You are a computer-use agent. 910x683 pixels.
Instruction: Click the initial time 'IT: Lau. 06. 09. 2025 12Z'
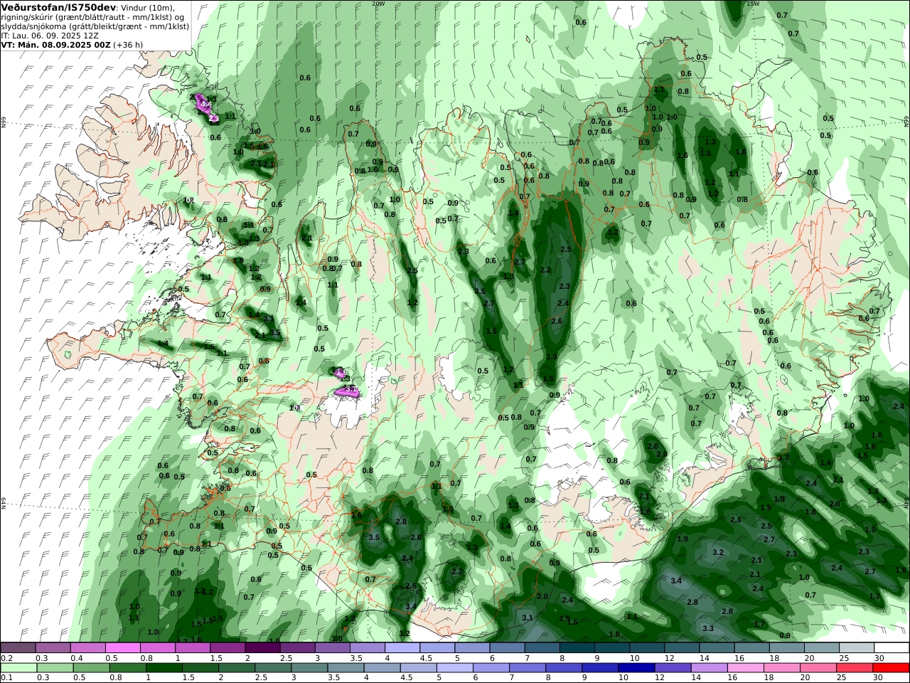tap(50, 35)
